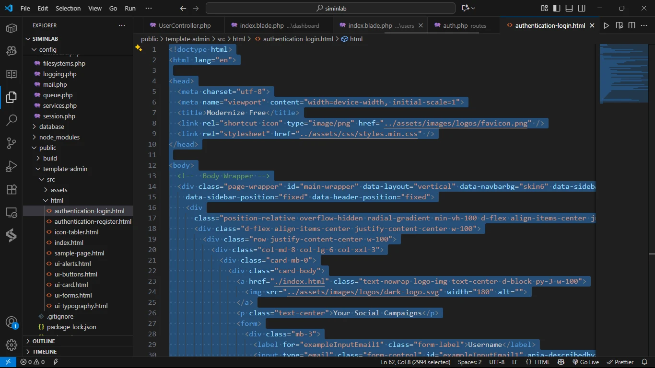655x368 pixels.
Task: Toggle the Primary Side Bar layout button
Action: [557, 8]
